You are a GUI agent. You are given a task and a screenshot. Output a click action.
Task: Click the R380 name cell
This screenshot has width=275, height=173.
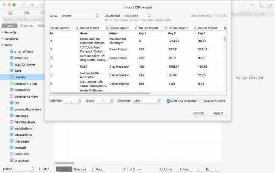coord(84,66)
